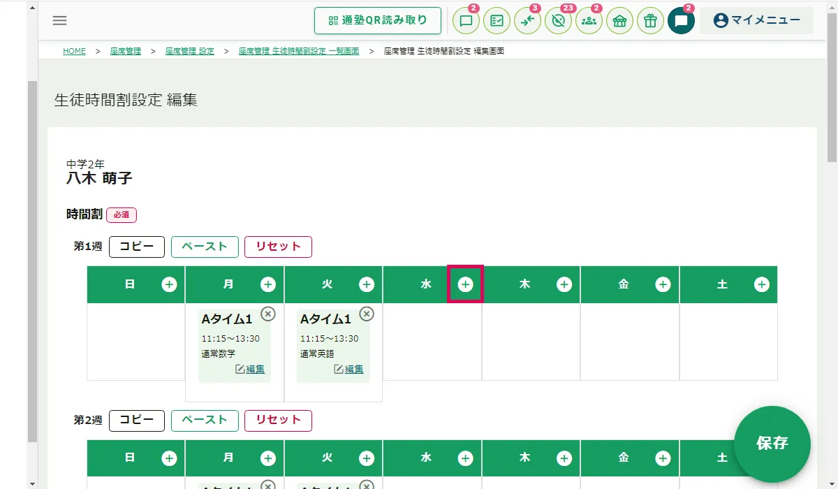Add a class on Saturday of week 1
The width and height of the screenshot is (838, 489).
(762, 284)
